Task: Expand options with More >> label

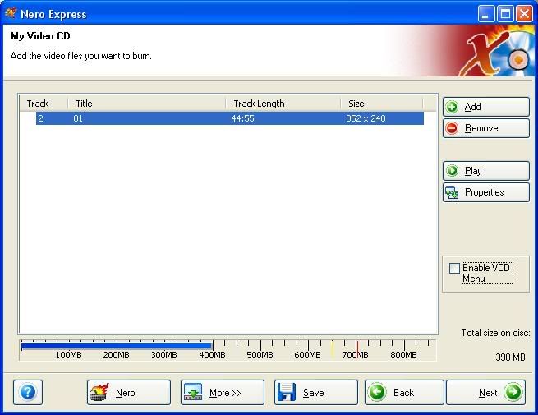Action: [225, 393]
